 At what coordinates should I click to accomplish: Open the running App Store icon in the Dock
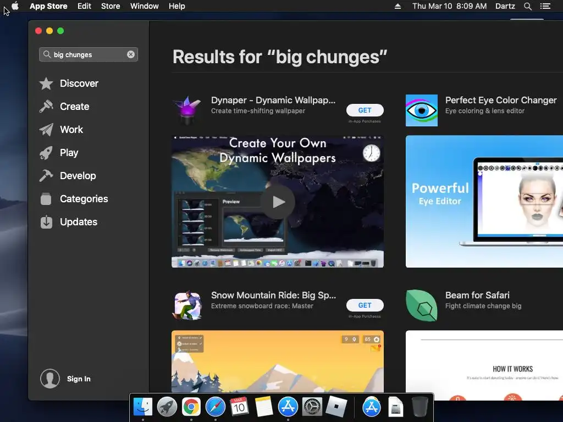coord(288,407)
